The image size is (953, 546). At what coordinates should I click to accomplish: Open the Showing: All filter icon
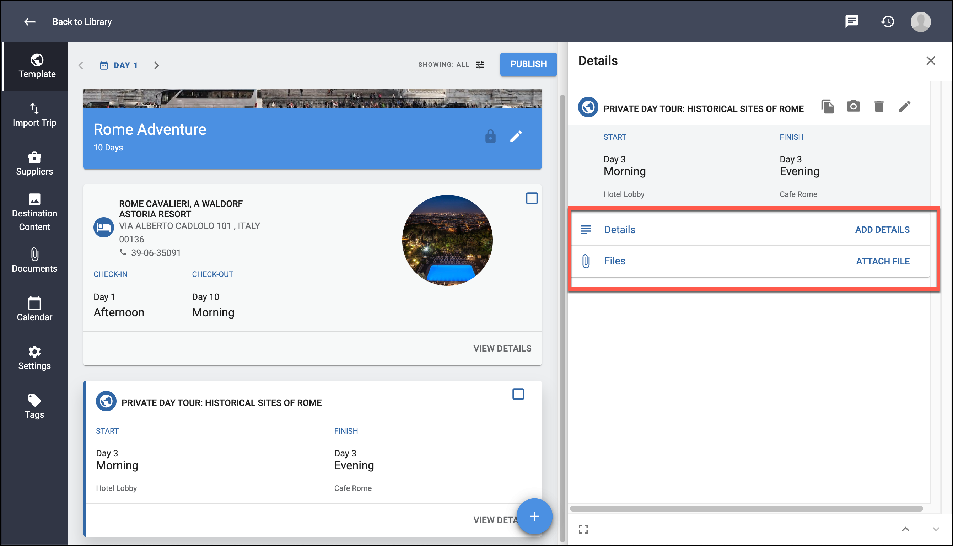(x=480, y=64)
